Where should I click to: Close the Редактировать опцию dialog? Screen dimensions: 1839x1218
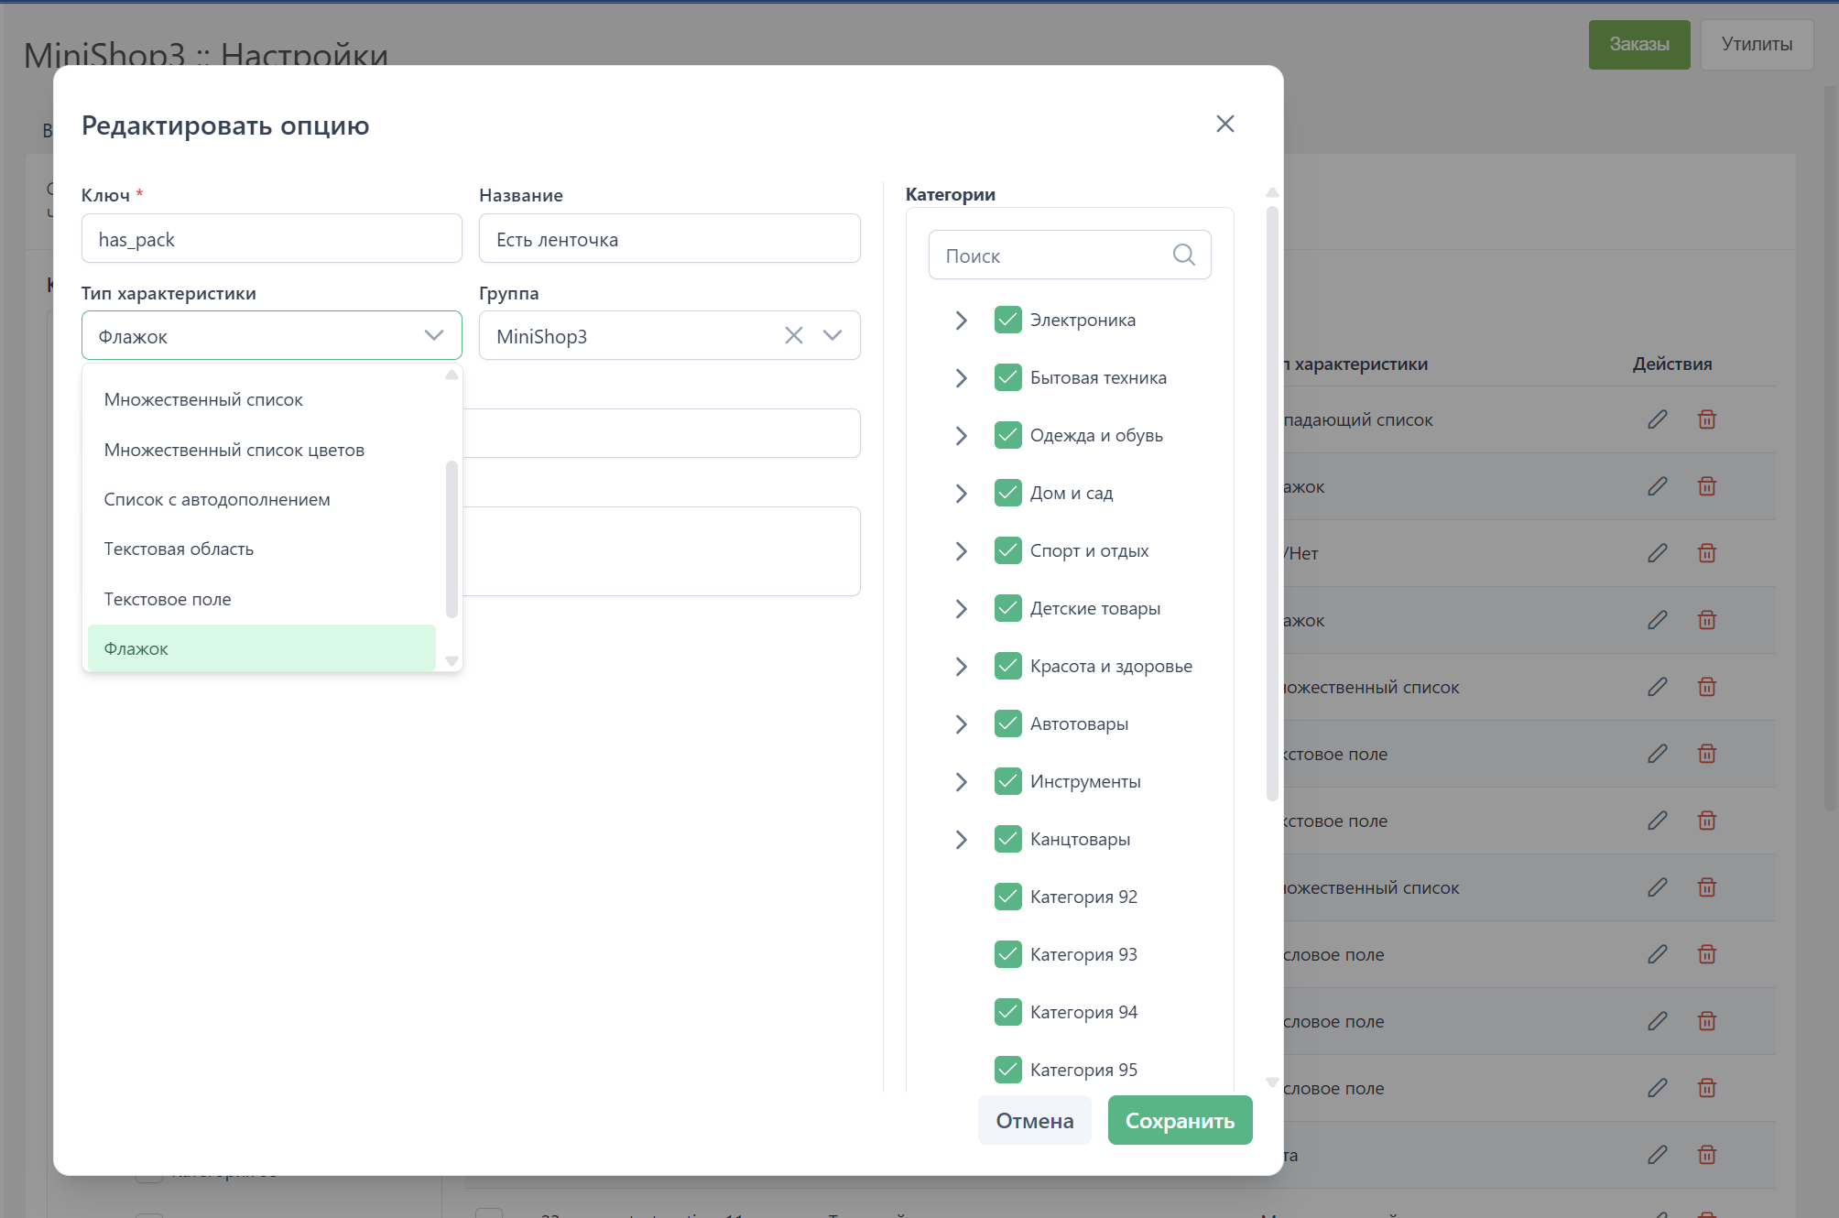[x=1224, y=124]
